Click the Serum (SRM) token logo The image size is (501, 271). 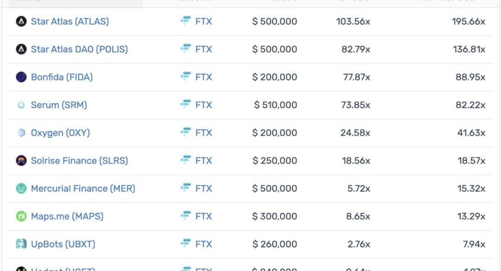tap(21, 105)
